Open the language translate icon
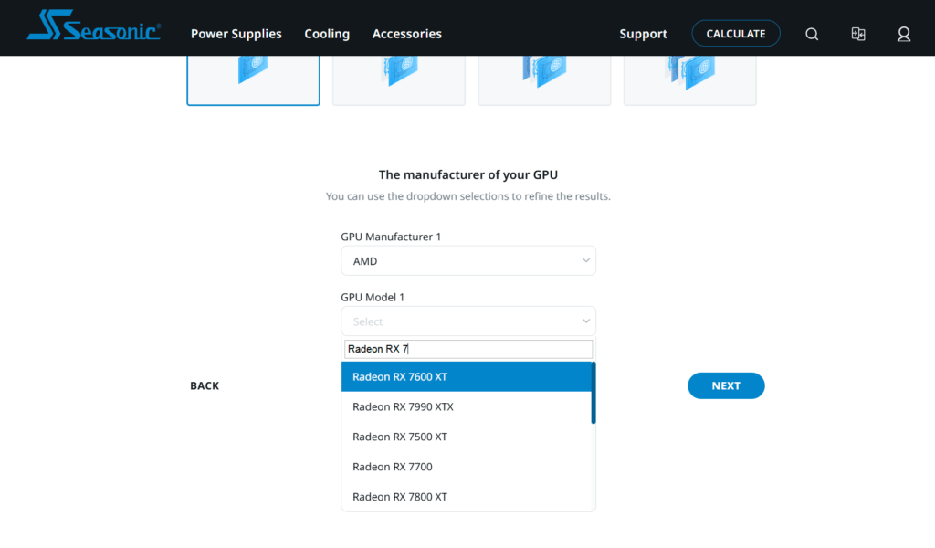 [x=858, y=34]
